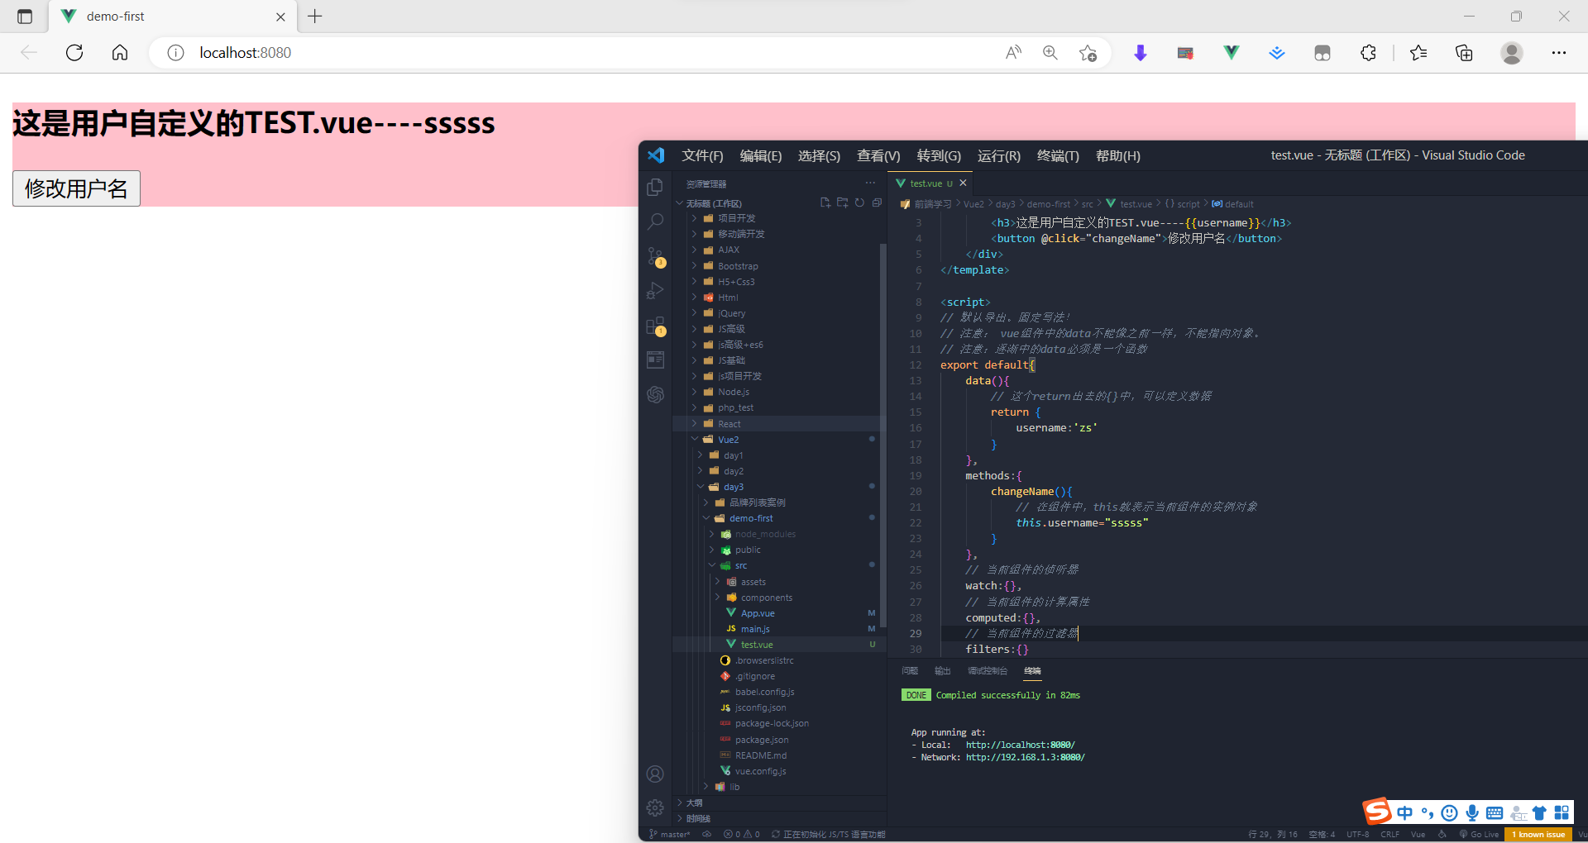1588x843 pixels.
Task: Switch to the 输出 panel tab
Action: pos(942,671)
